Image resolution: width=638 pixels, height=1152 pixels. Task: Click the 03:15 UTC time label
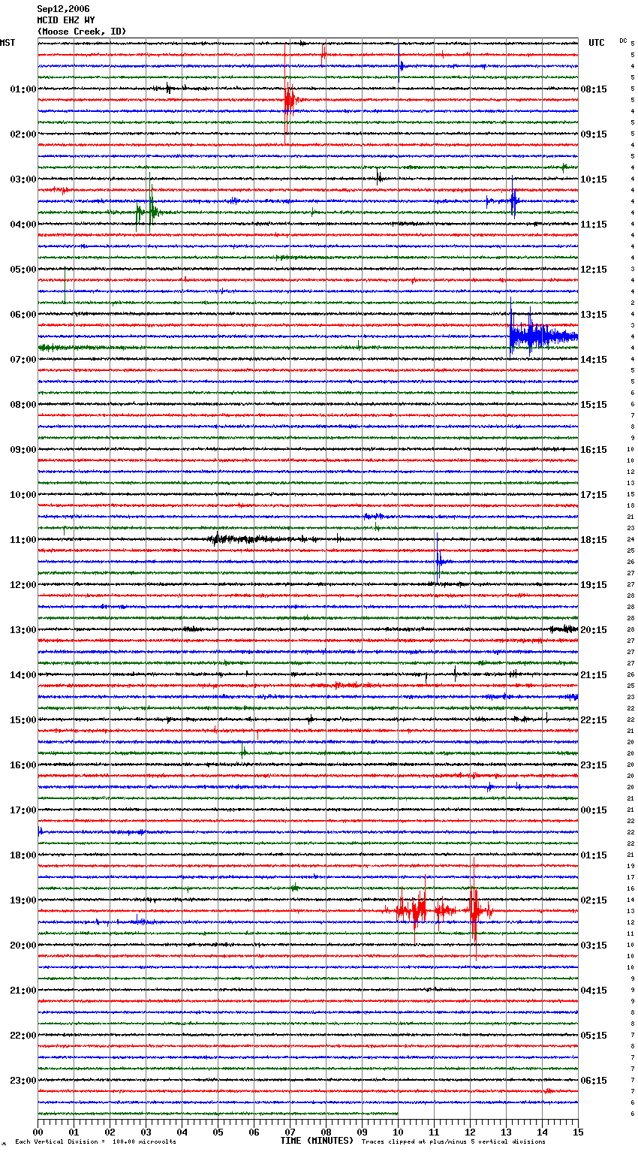(594, 945)
